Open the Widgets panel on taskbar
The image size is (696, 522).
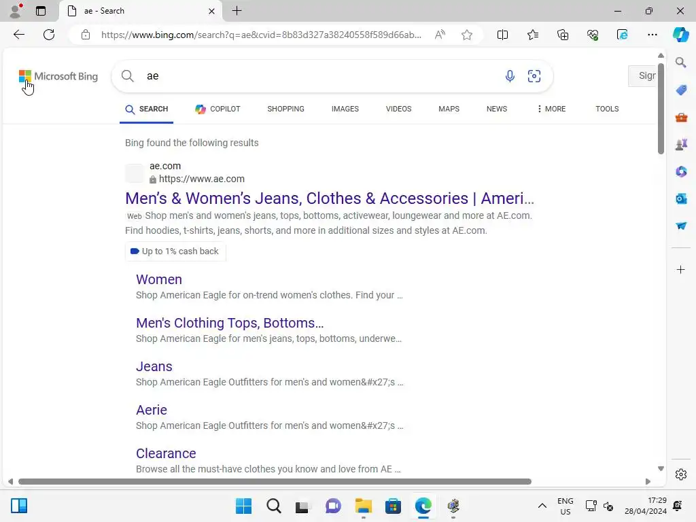19,506
